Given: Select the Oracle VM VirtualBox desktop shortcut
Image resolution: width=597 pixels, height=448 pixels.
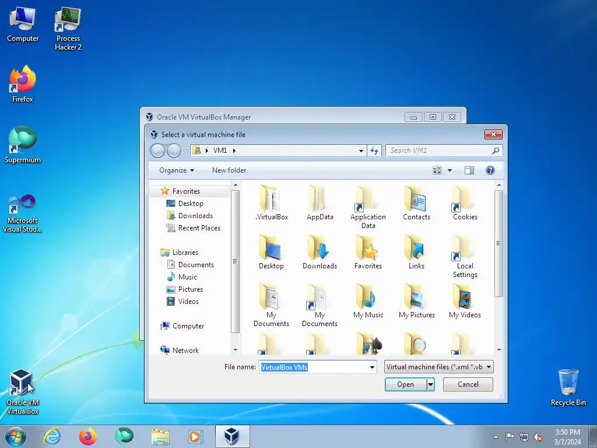Looking at the screenshot, I should (23, 391).
